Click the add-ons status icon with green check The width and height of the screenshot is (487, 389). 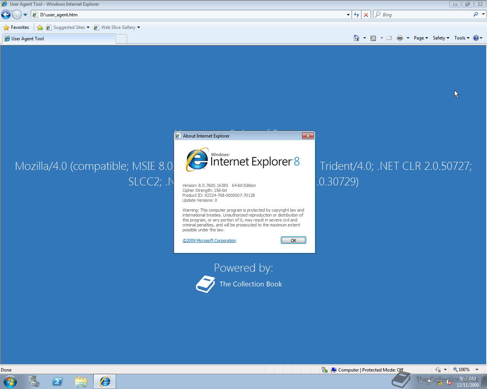click(324, 370)
